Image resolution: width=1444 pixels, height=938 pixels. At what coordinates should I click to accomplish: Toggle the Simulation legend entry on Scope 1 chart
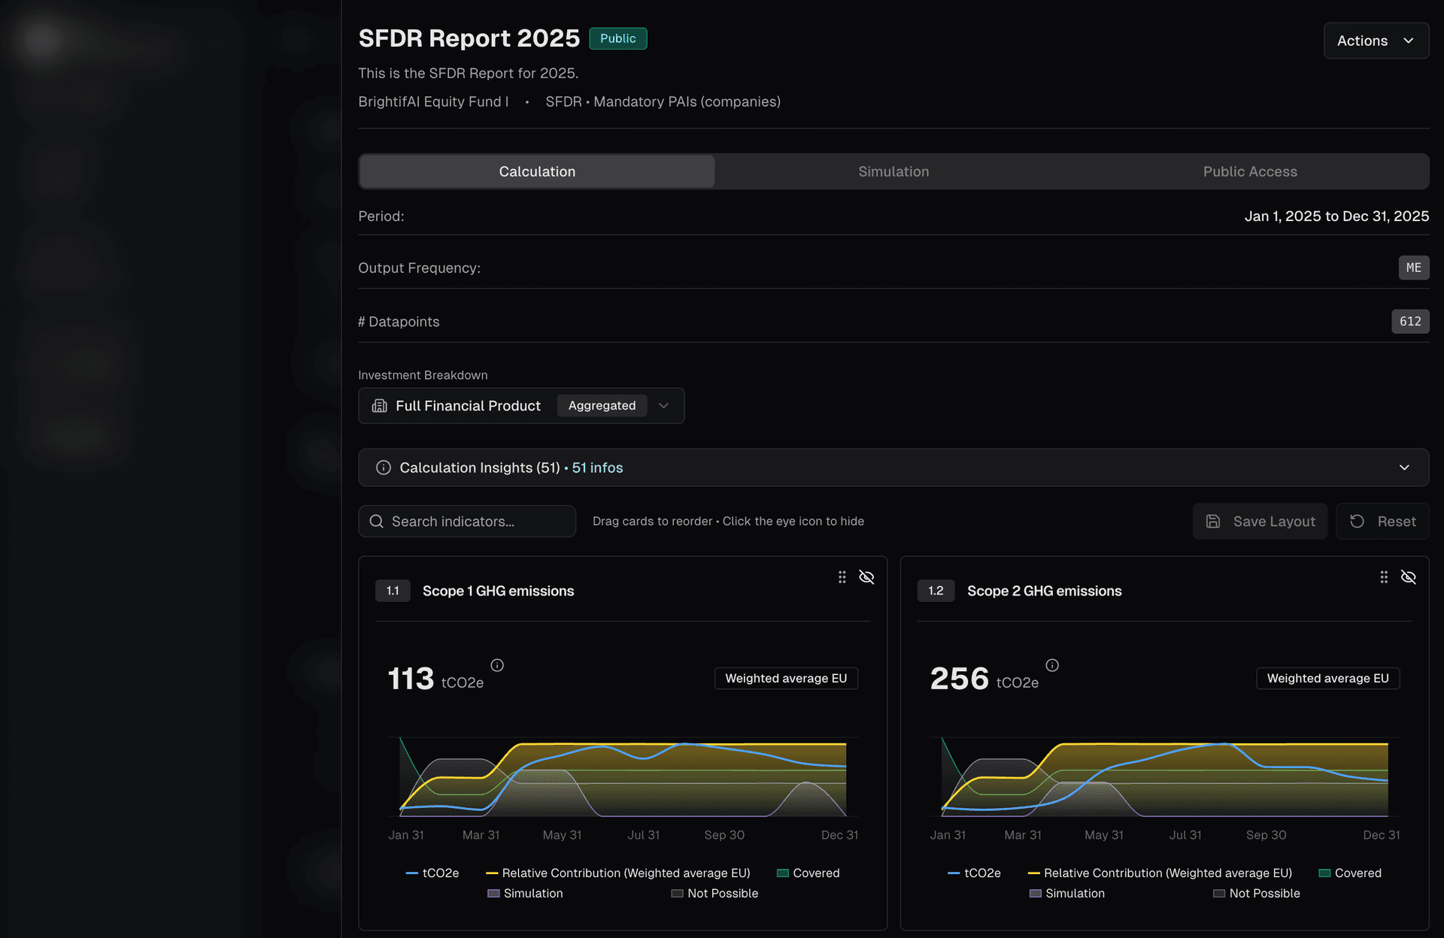tap(525, 893)
